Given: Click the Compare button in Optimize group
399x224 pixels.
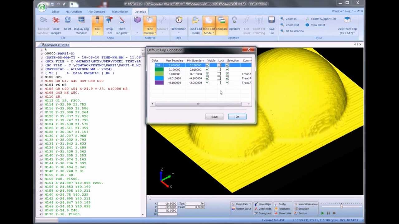Looking at the screenshot, I should [x=222, y=25].
